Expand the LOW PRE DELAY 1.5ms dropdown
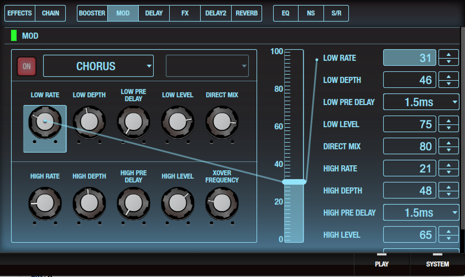Screen dimensions: 465x277 coord(421,102)
